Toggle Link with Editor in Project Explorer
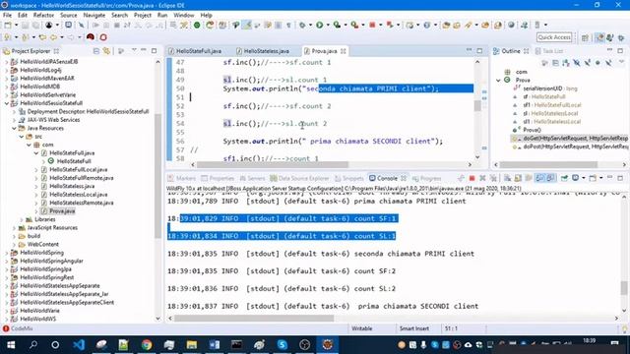Viewport: 630px width, 354px height. coord(106,51)
